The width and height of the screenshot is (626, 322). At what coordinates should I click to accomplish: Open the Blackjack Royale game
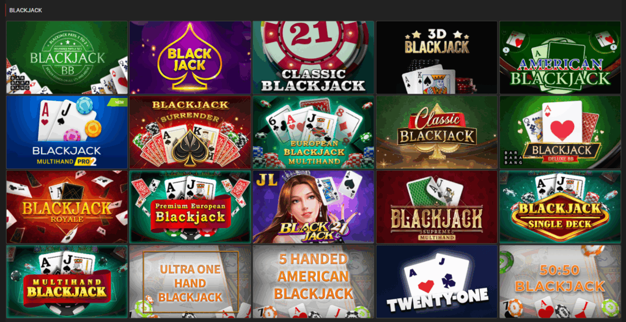(x=67, y=207)
